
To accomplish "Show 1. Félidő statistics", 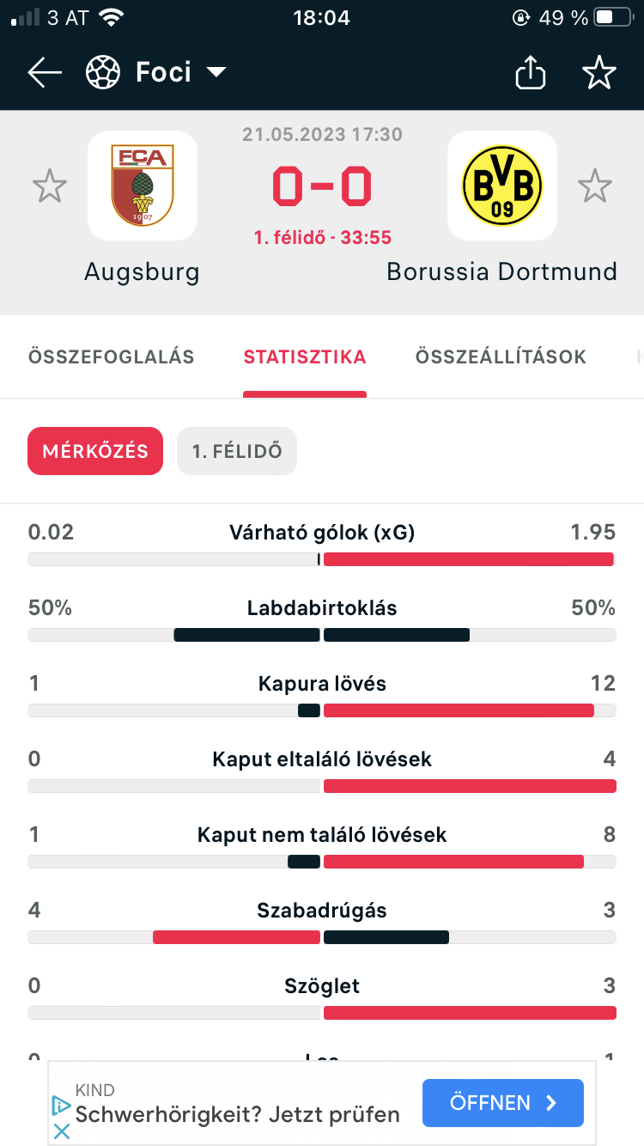I will [237, 451].
